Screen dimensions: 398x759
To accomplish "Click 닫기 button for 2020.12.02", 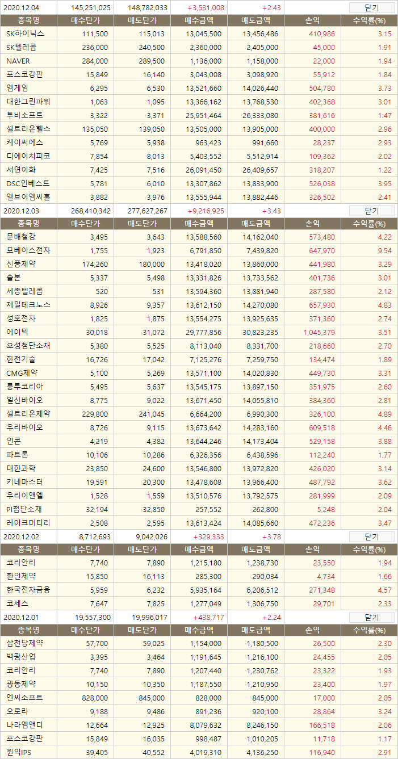I will (371, 536).
